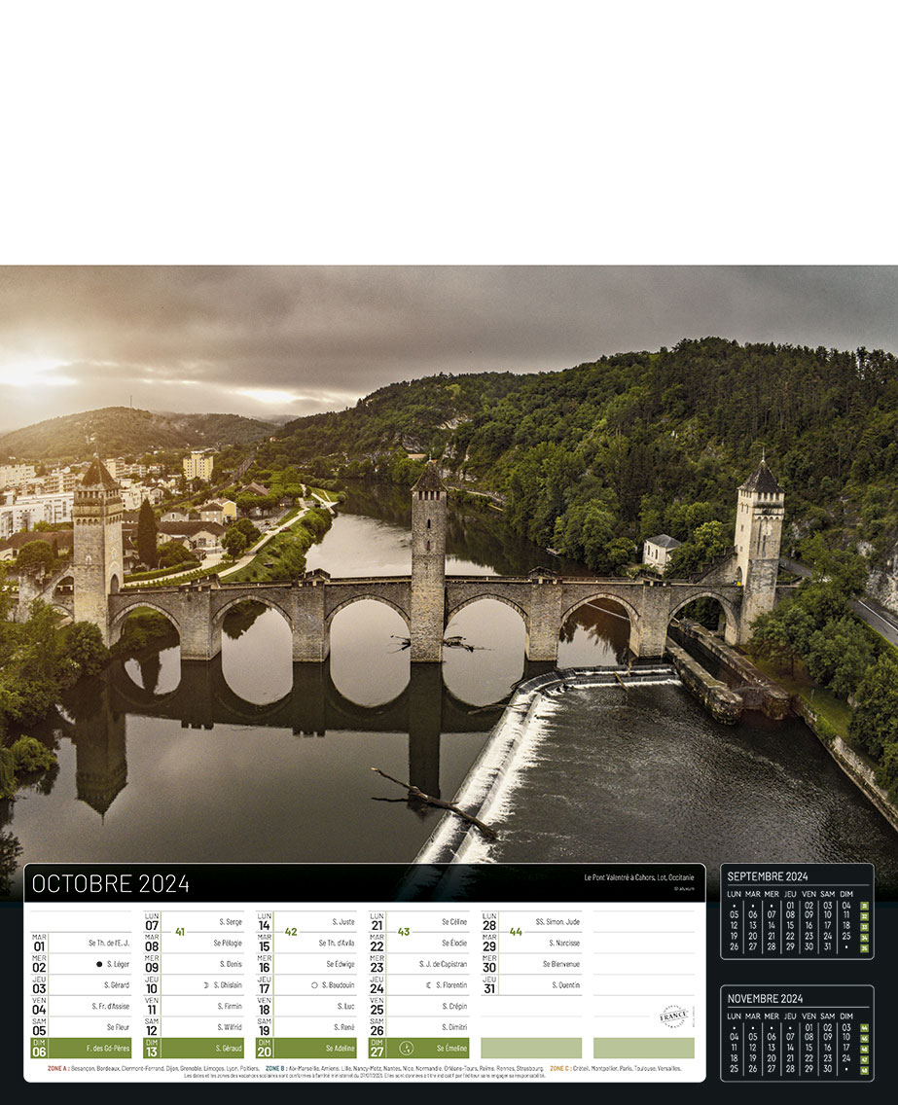898x1105 pixels.
Task: Select Mercredi 23 'S. J. de Capistran'
Action: (x=419, y=964)
